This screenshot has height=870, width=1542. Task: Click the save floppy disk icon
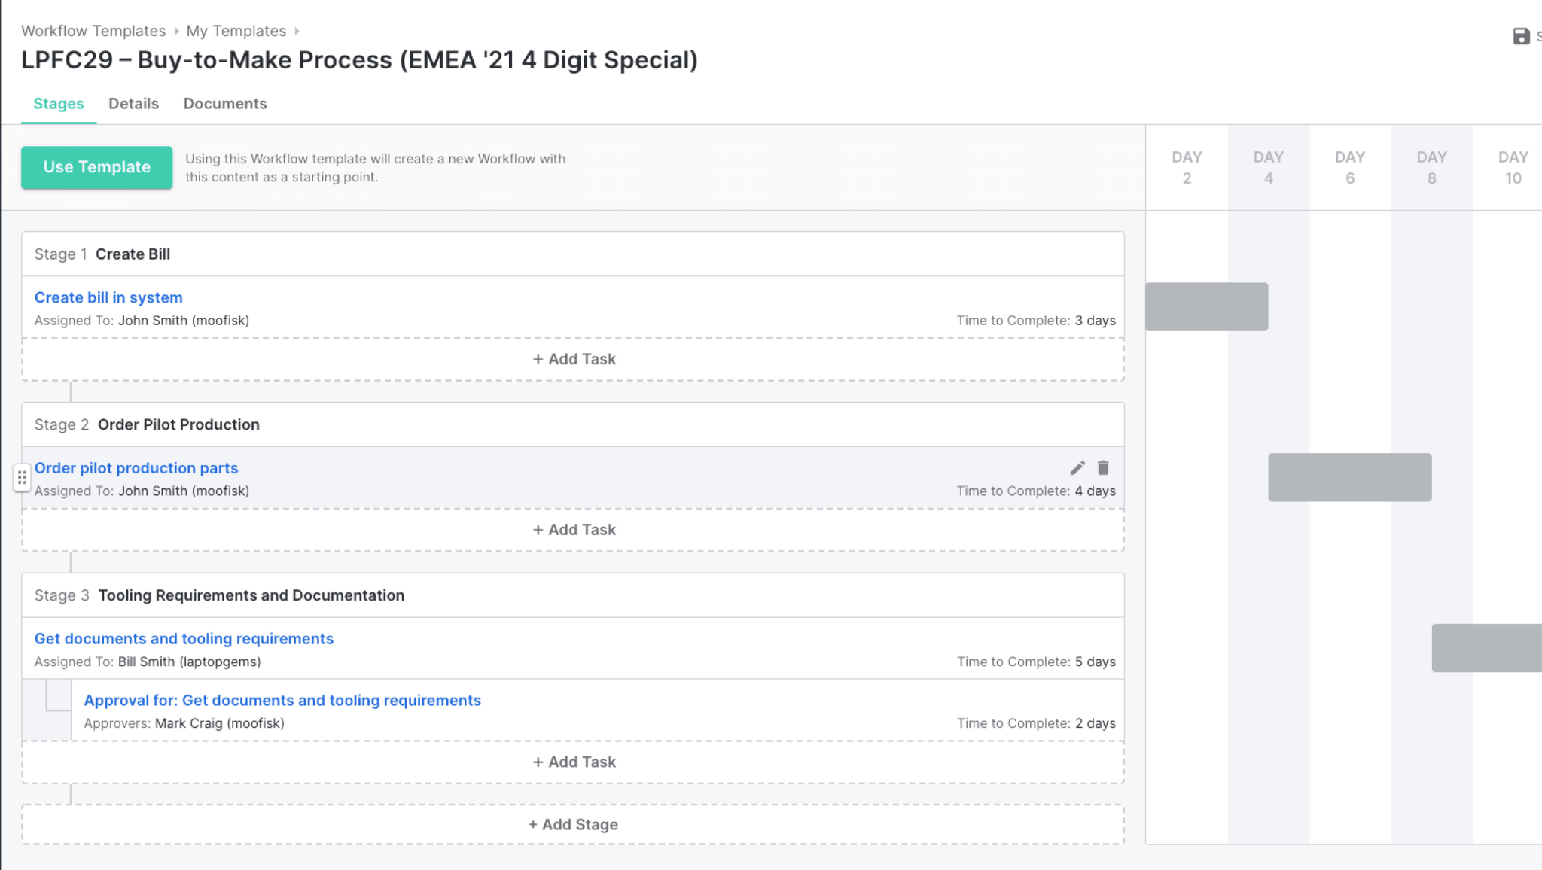pos(1521,36)
